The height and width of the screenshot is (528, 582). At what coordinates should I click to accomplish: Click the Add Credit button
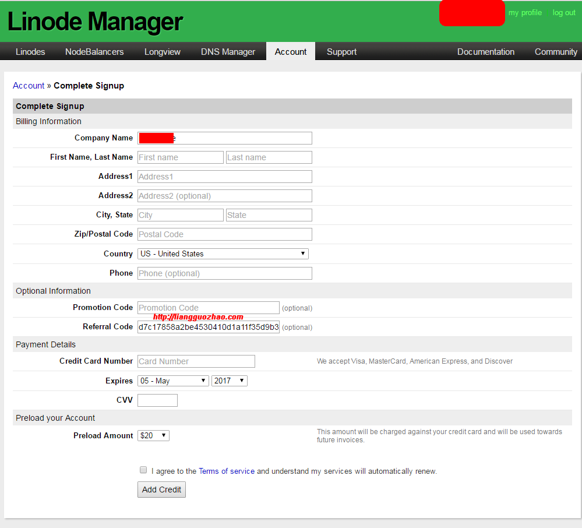pyautogui.click(x=161, y=490)
